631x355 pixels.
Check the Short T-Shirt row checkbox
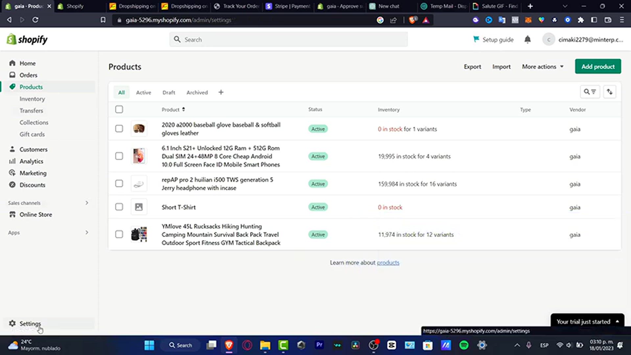[x=119, y=207]
